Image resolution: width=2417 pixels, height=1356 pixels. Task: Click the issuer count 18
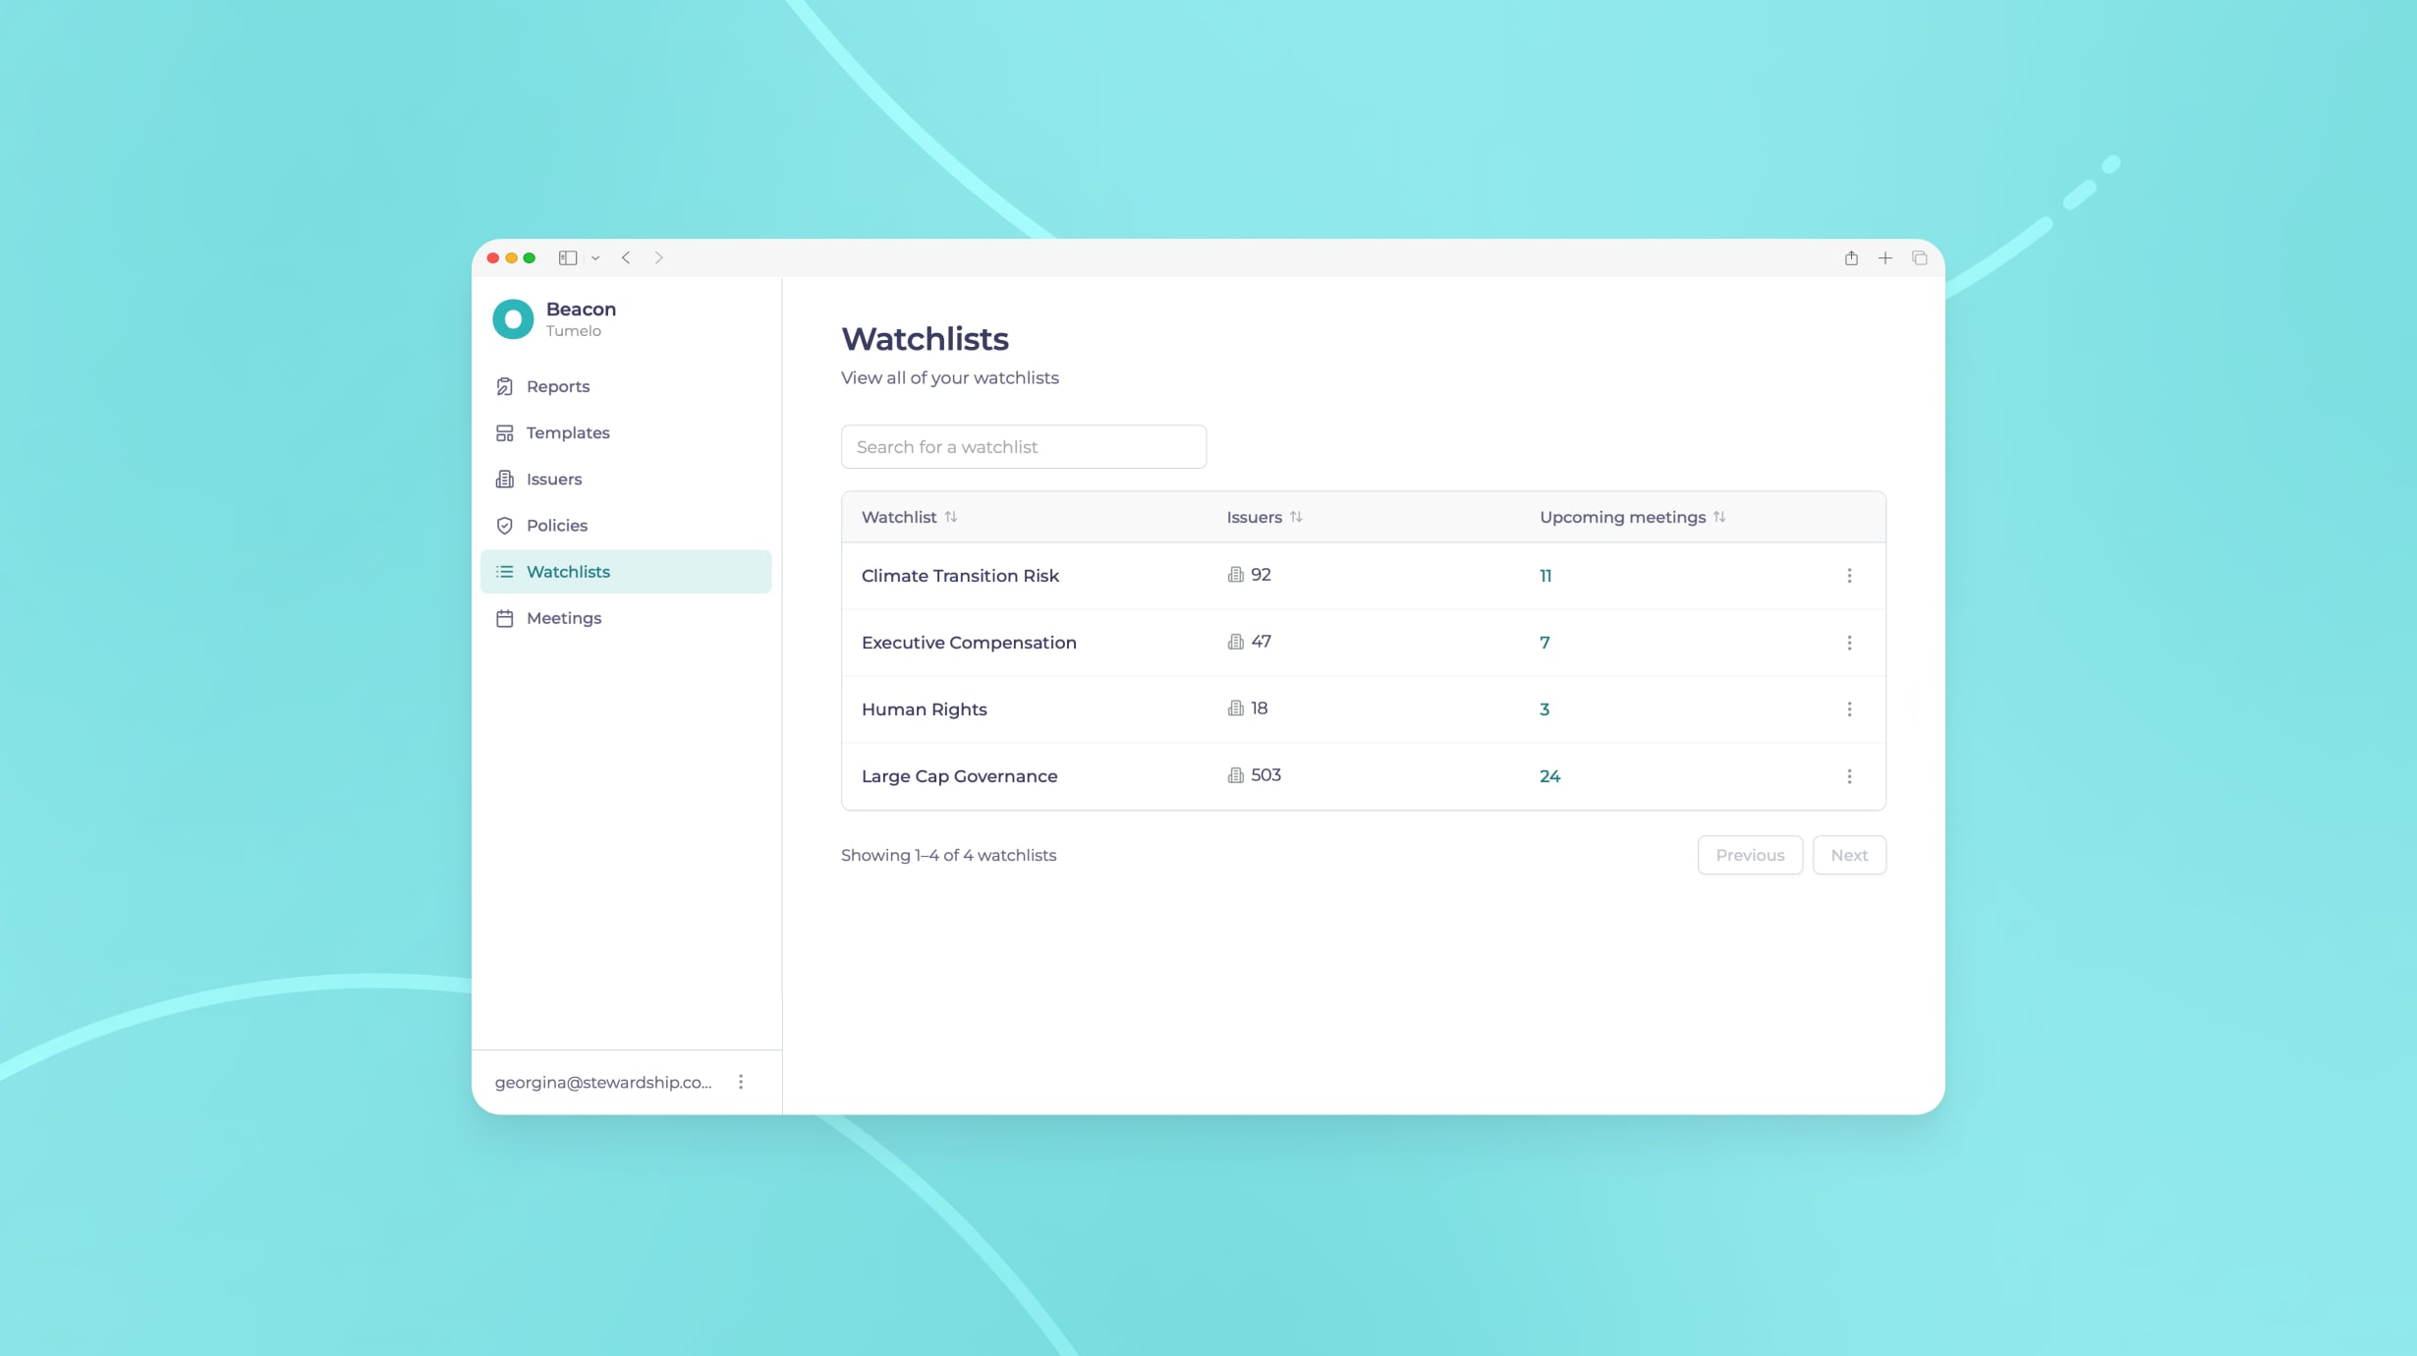[x=1260, y=708]
